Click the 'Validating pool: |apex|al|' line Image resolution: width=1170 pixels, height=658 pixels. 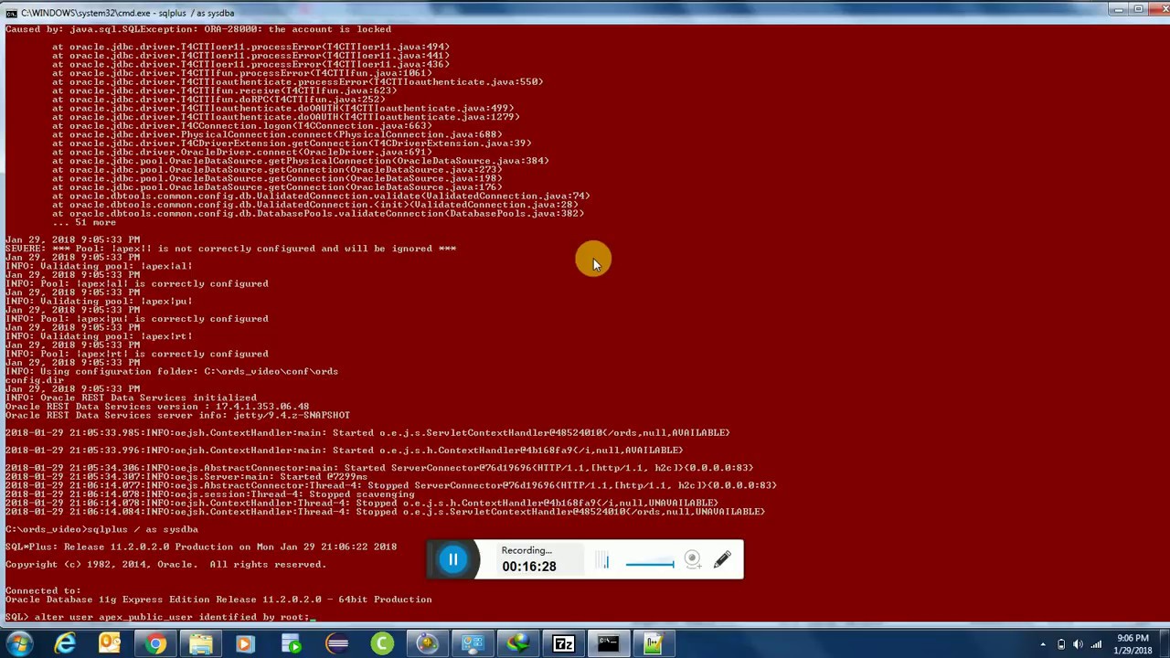[99, 266]
